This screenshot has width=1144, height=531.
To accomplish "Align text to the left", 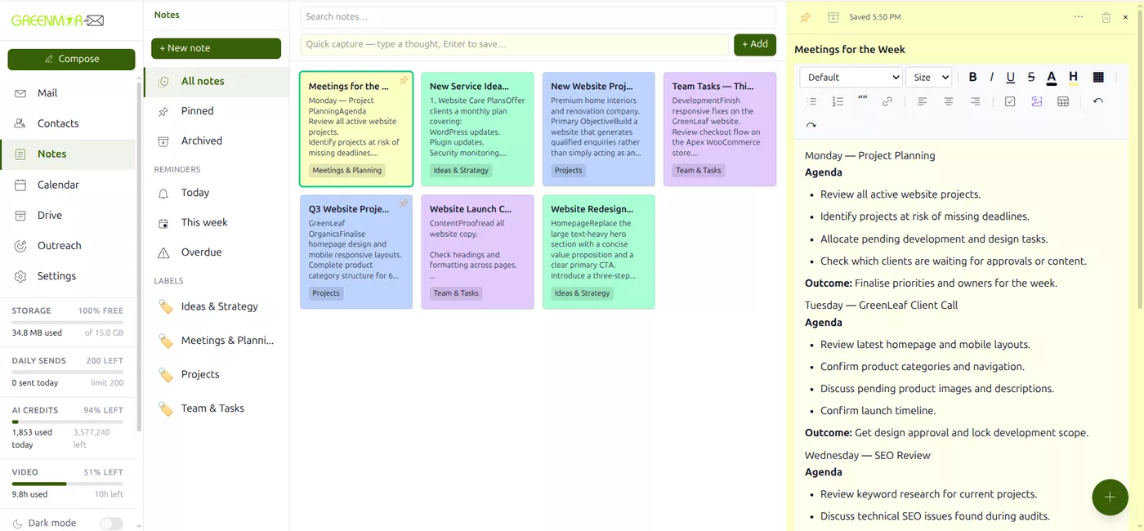I will coord(923,101).
